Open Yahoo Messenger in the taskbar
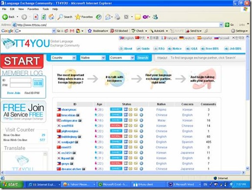This screenshot has height=190, width=252. click(79, 185)
